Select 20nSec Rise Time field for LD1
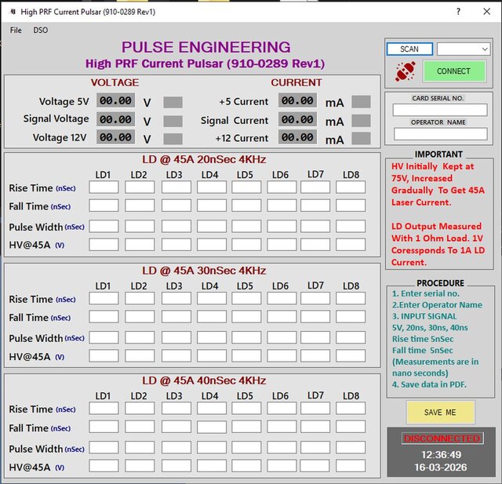This screenshot has width=502, height=484. 104,187
